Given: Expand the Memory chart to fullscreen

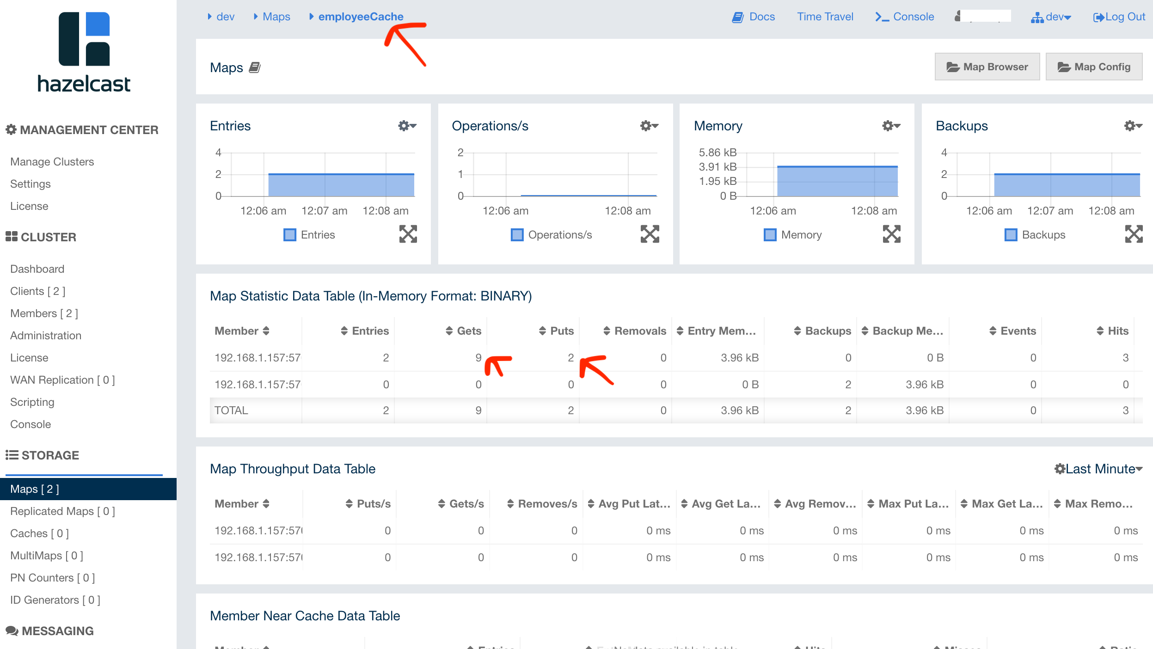Looking at the screenshot, I should tap(891, 234).
